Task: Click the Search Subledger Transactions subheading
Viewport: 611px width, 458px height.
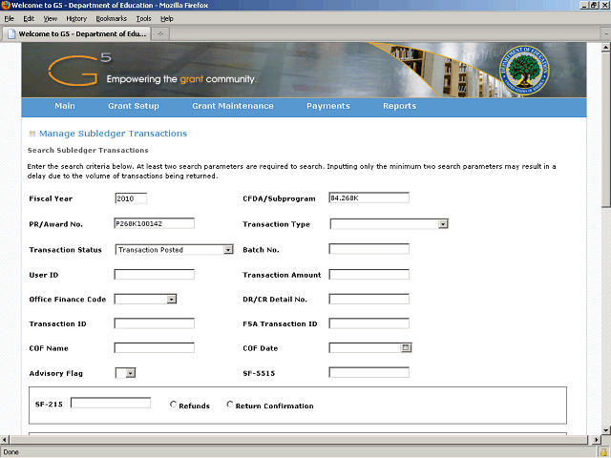Action: pos(88,151)
